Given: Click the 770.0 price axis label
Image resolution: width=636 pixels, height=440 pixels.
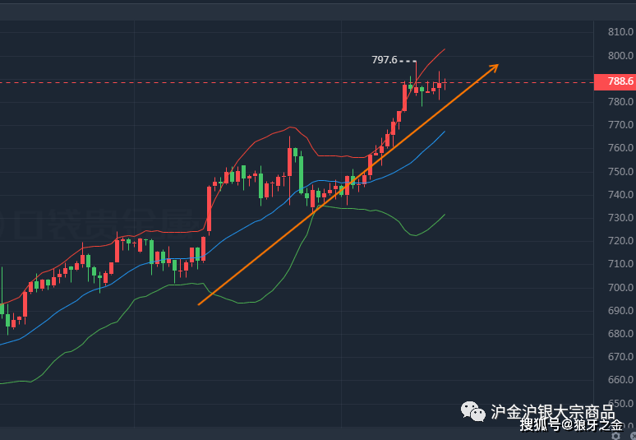Looking at the screenshot, I should (620, 125).
